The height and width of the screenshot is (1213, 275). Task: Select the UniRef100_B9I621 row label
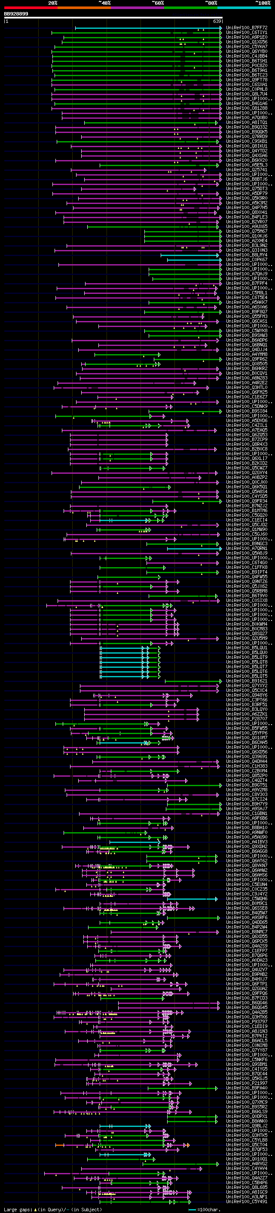(x=246, y=681)
